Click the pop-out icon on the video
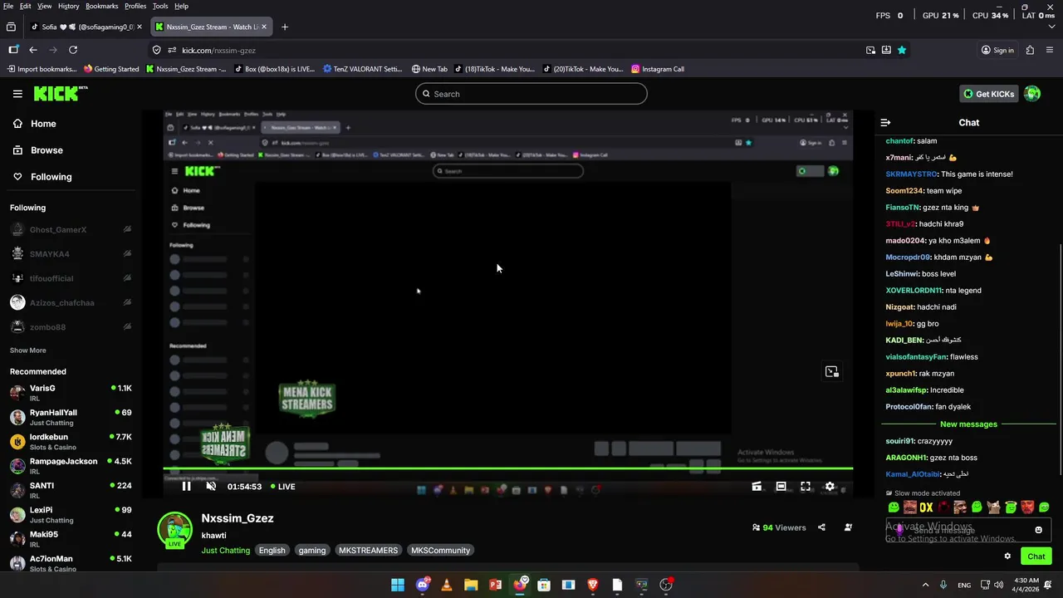Viewport: 1063px width, 598px height. 831,372
